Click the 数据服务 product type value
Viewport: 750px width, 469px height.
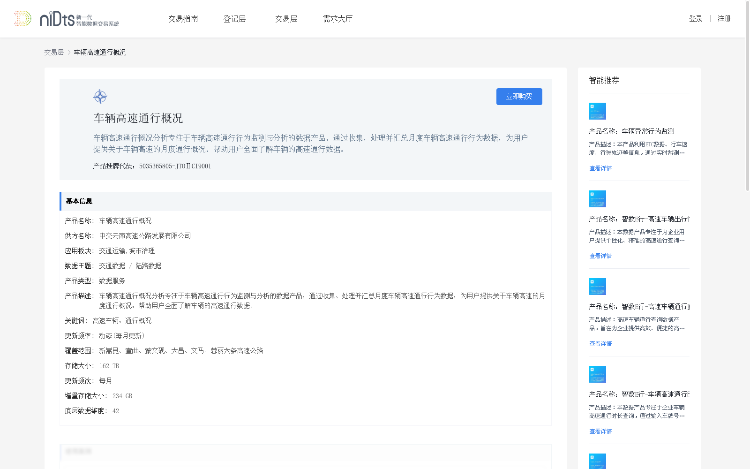coord(112,281)
